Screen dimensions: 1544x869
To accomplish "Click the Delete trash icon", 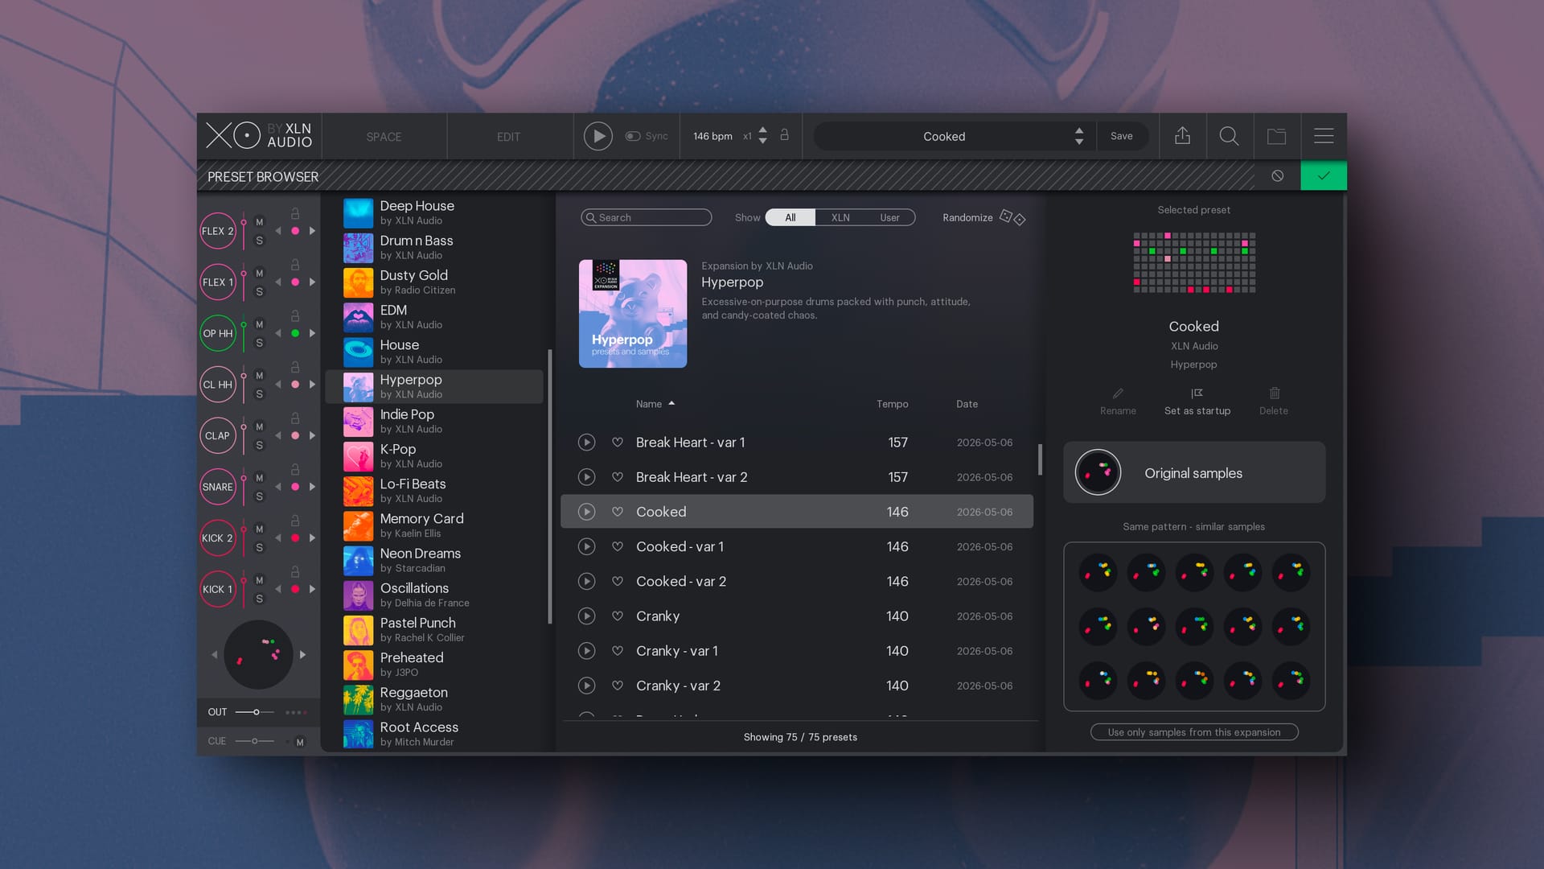I will click(x=1275, y=393).
